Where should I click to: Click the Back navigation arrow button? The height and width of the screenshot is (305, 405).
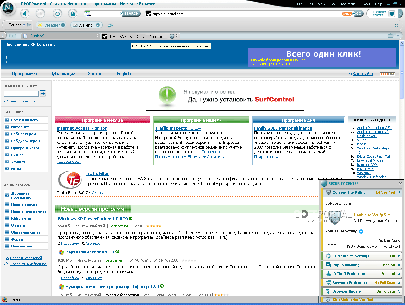pos(25,14)
